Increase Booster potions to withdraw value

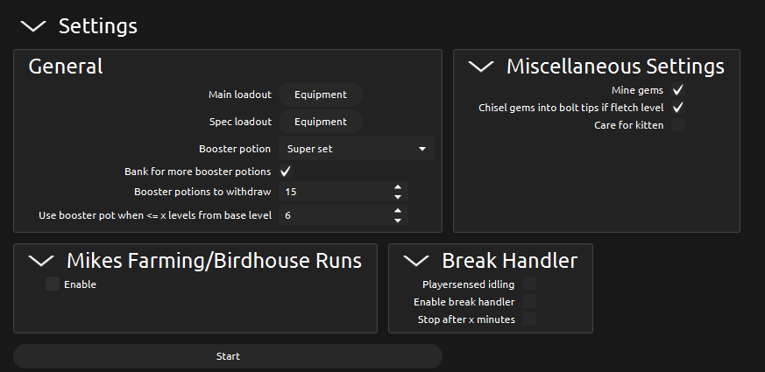pyautogui.click(x=398, y=187)
